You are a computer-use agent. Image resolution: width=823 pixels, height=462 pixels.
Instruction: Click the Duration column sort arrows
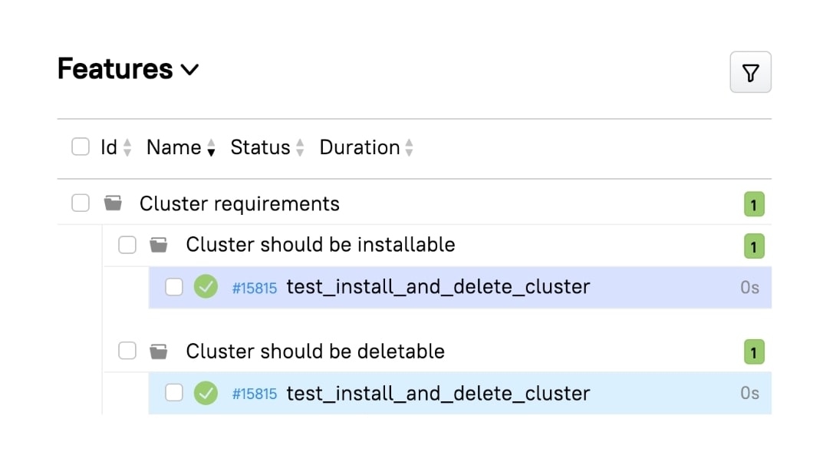coord(408,147)
